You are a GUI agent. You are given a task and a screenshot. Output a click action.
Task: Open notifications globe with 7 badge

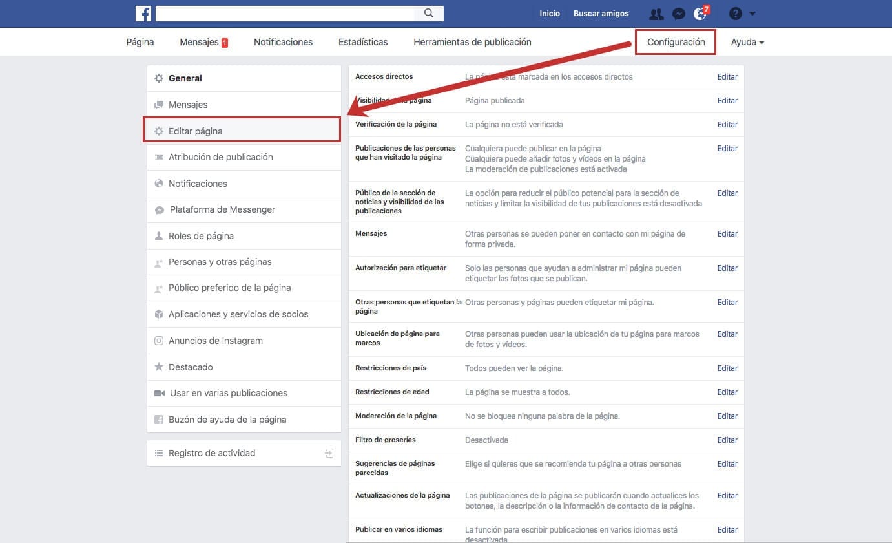[700, 14]
